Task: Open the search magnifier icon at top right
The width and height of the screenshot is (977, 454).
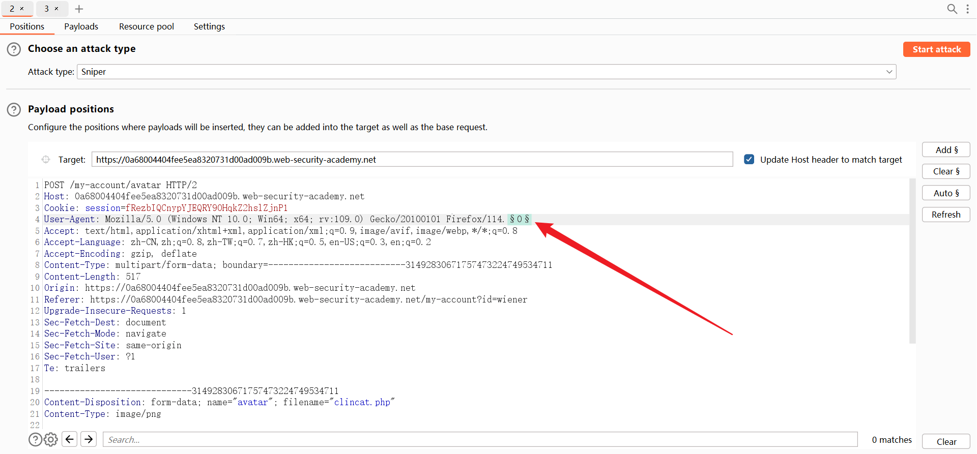Action: [952, 9]
